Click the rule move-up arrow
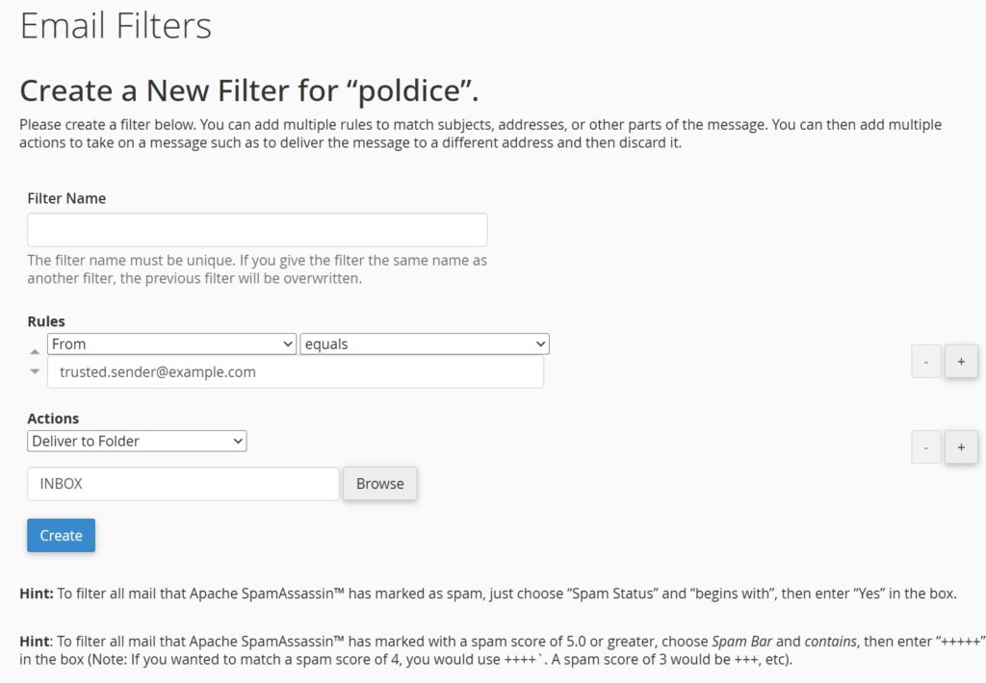This screenshot has height=683, width=986. pyautogui.click(x=36, y=353)
